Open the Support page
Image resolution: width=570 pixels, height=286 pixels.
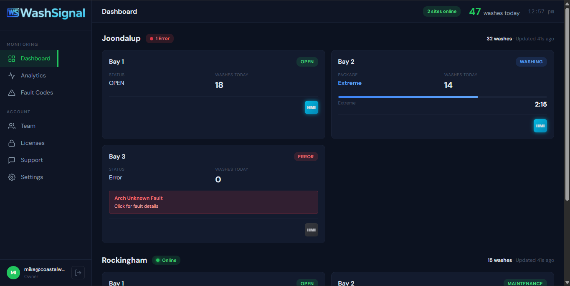[x=29, y=160]
